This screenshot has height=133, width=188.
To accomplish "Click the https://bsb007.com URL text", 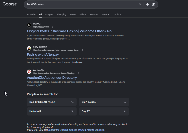I will [41, 27].
